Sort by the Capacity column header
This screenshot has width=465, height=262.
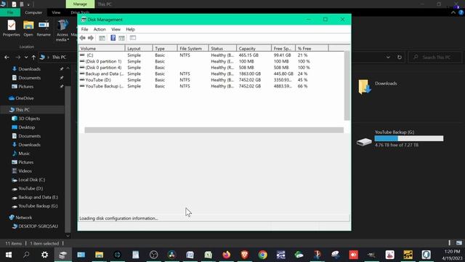254,49
